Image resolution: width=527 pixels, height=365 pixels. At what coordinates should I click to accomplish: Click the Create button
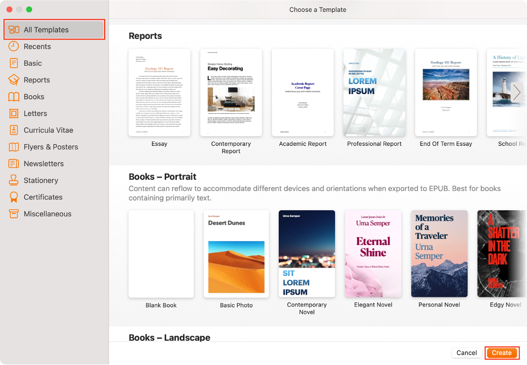[502, 353]
